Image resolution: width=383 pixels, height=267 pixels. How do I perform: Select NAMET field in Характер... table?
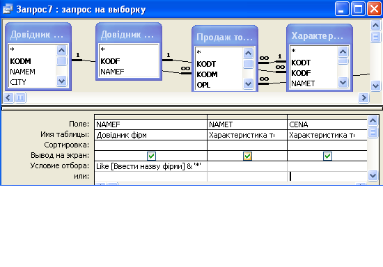click(303, 83)
